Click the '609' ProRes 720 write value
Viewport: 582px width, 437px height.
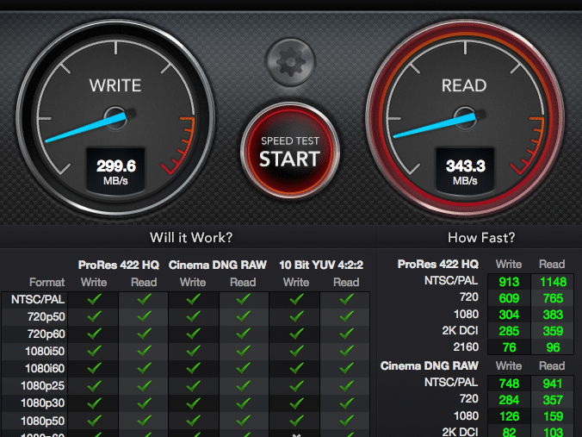click(509, 298)
